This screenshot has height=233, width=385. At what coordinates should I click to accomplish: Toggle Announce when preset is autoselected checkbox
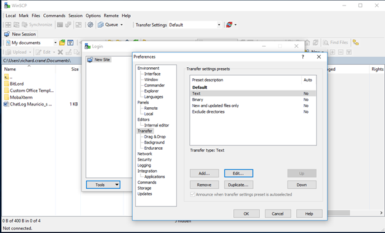tap(192, 195)
